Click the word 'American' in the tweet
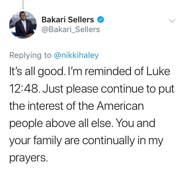This screenshot has width=184, height=172. pos(120,106)
